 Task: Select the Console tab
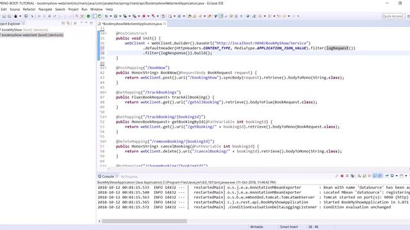(x=108, y=176)
